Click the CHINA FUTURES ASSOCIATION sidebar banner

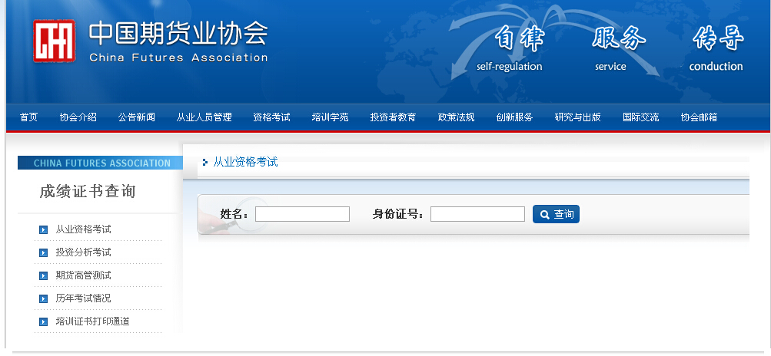(x=101, y=163)
